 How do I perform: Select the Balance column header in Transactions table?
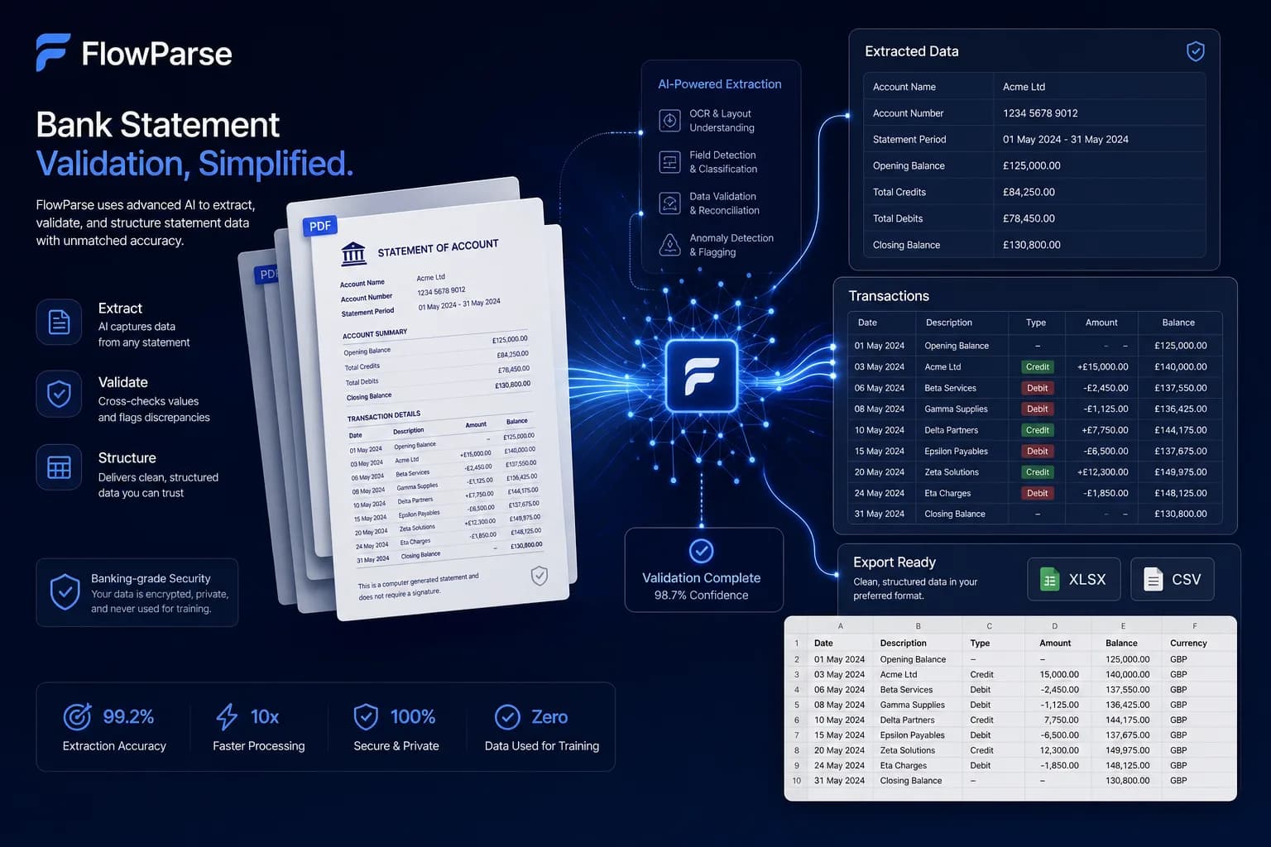click(1178, 323)
